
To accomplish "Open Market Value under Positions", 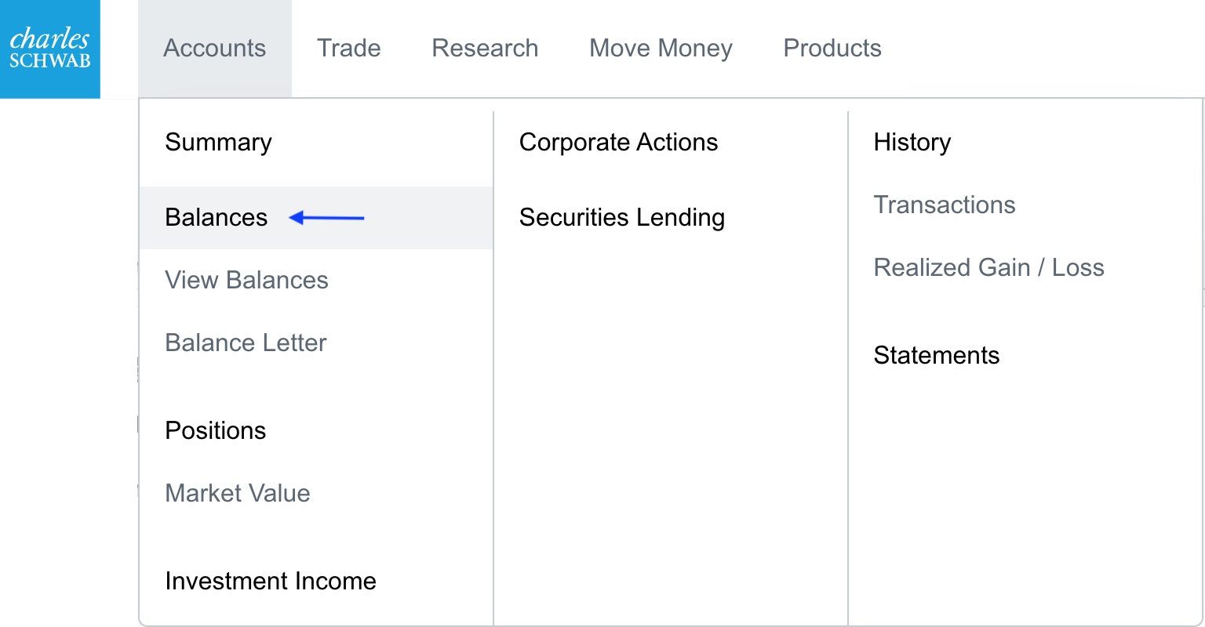I will (238, 494).
